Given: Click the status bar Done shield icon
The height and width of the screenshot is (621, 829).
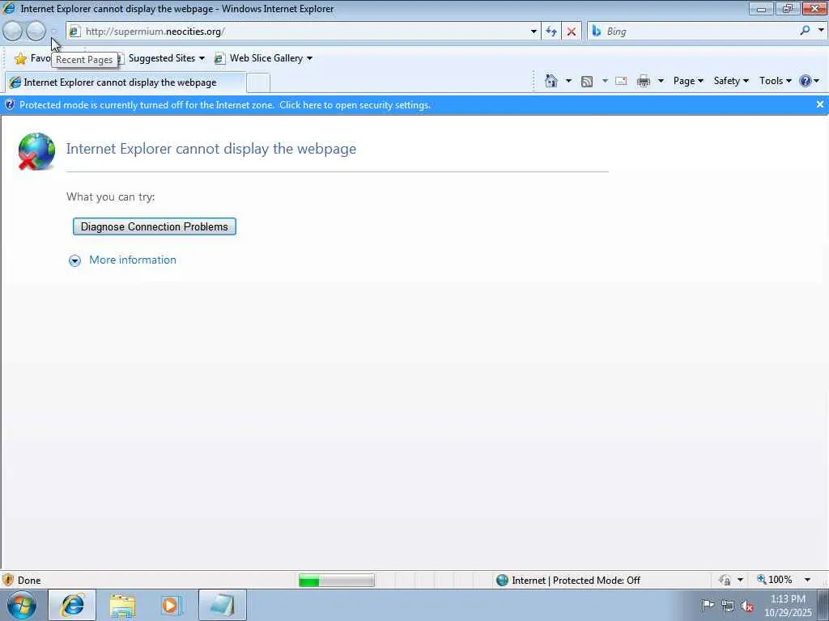Looking at the screenshot, I should coord(8,580).
